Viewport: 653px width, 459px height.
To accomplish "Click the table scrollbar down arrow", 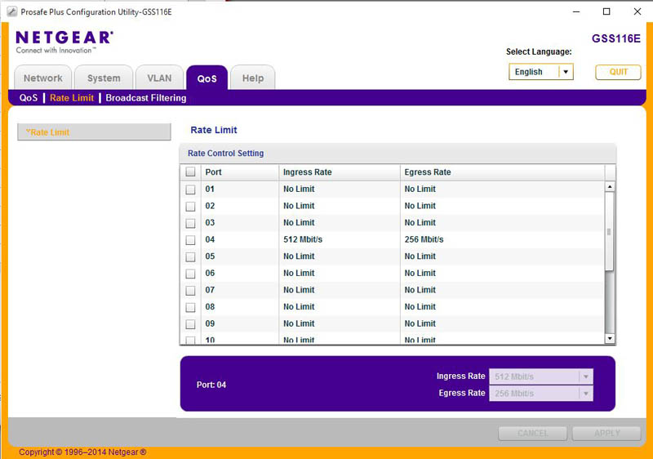I will [609, 338].
